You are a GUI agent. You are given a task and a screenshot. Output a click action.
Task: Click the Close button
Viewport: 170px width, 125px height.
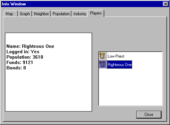tap(149, 115)
